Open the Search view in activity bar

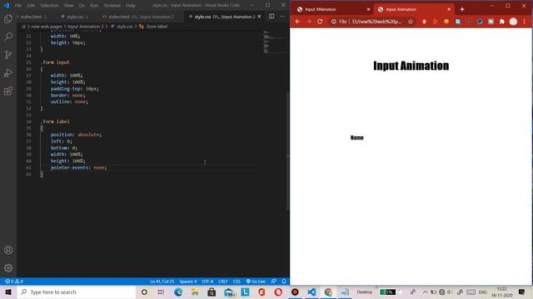(x=8, y=37)
